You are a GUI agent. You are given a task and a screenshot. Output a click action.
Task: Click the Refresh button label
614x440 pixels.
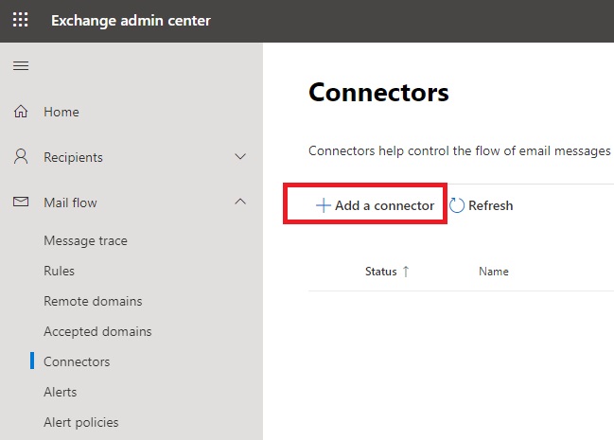(x=491, y=205)
